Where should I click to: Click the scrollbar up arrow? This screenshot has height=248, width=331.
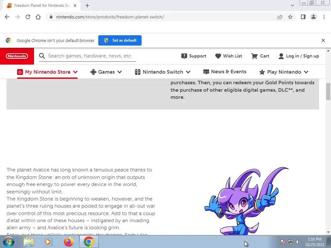pyautogui.click(x=328, y=51)
